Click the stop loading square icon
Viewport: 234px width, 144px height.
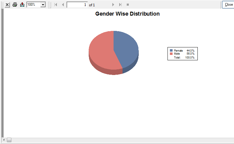pos(128,5)
